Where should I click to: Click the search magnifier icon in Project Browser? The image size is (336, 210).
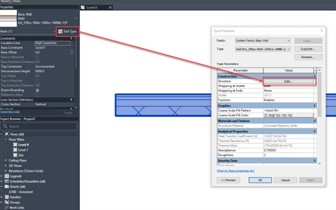pyautogui.click(x=5, y=126)
